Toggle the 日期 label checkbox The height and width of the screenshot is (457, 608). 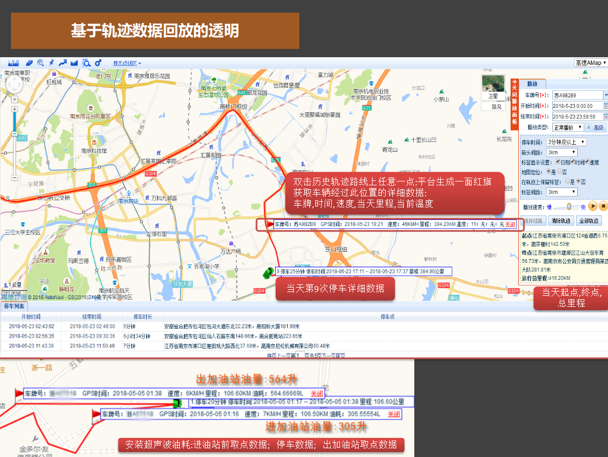tap(557, 162)
